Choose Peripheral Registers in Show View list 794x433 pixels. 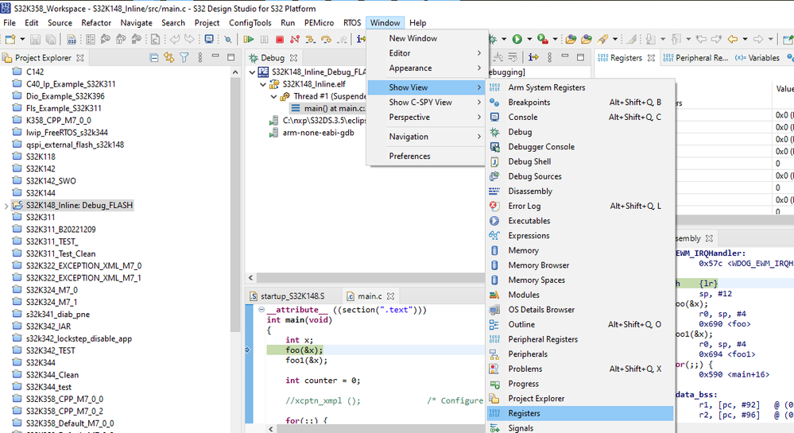tap(580, 339)
